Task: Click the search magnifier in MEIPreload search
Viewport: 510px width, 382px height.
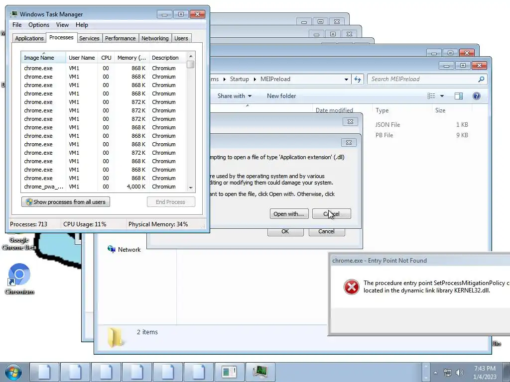Action: (482, 79)
